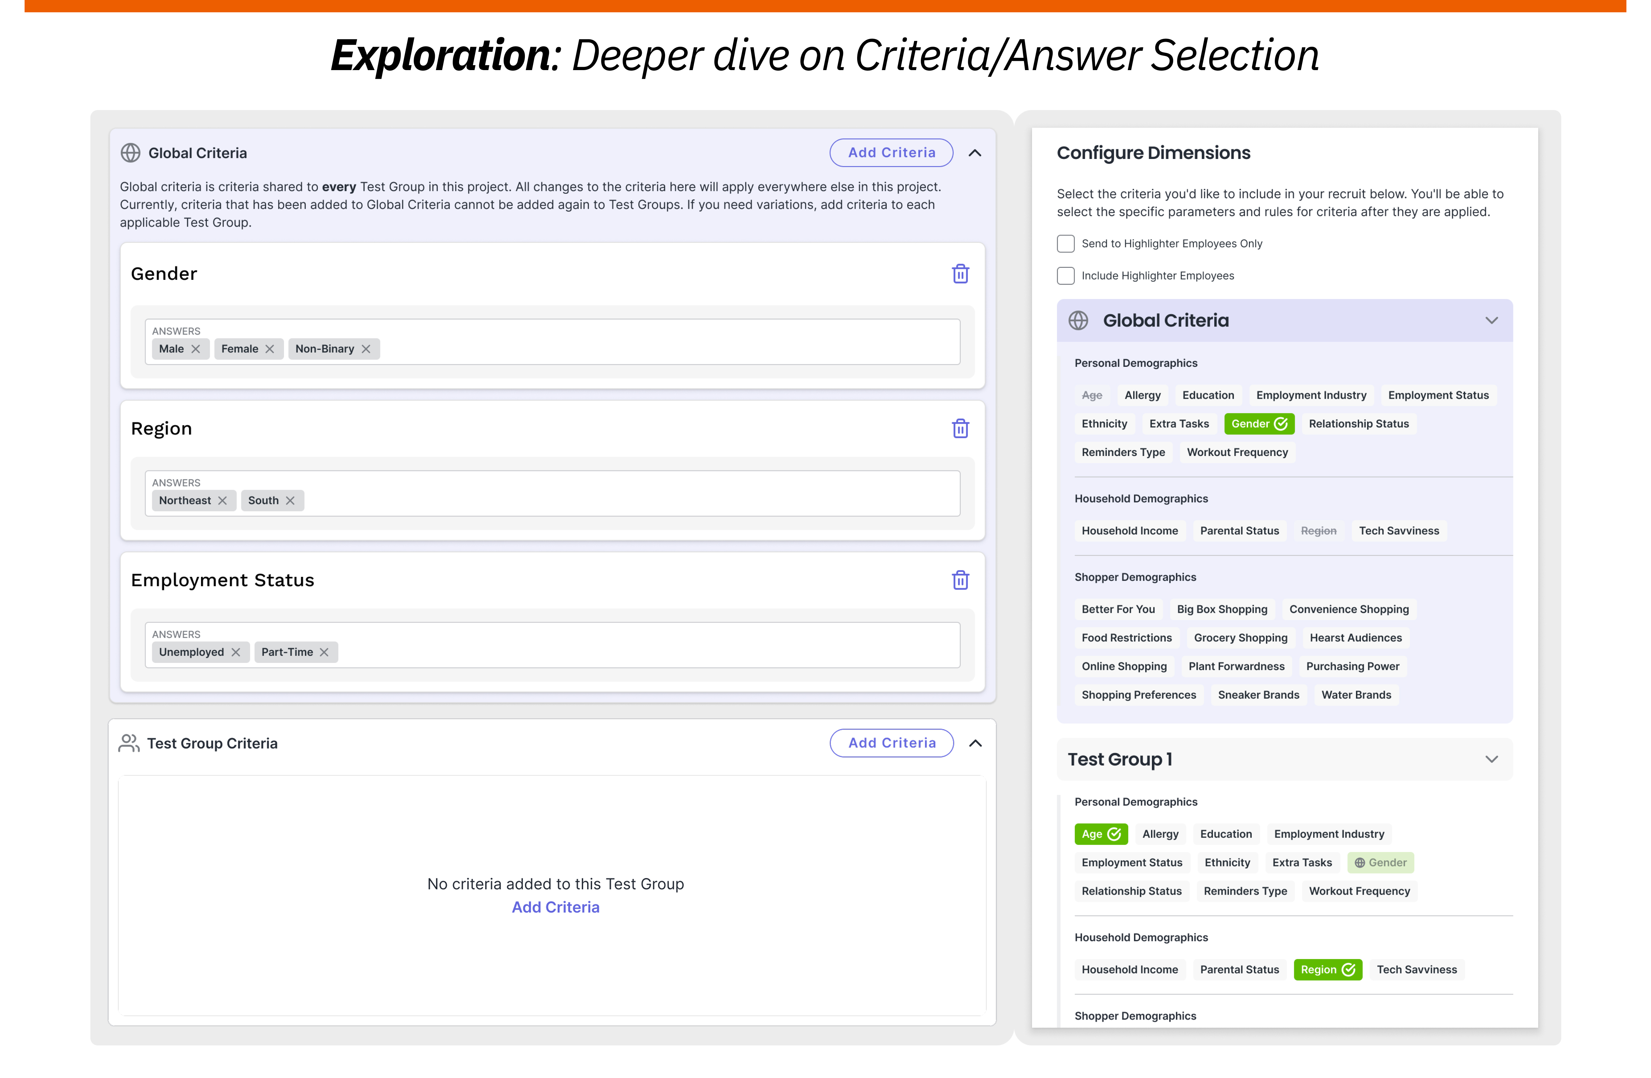1651x1078 pixels.
Task: Select the Convenience Shopping chip
Action: 1349,609
